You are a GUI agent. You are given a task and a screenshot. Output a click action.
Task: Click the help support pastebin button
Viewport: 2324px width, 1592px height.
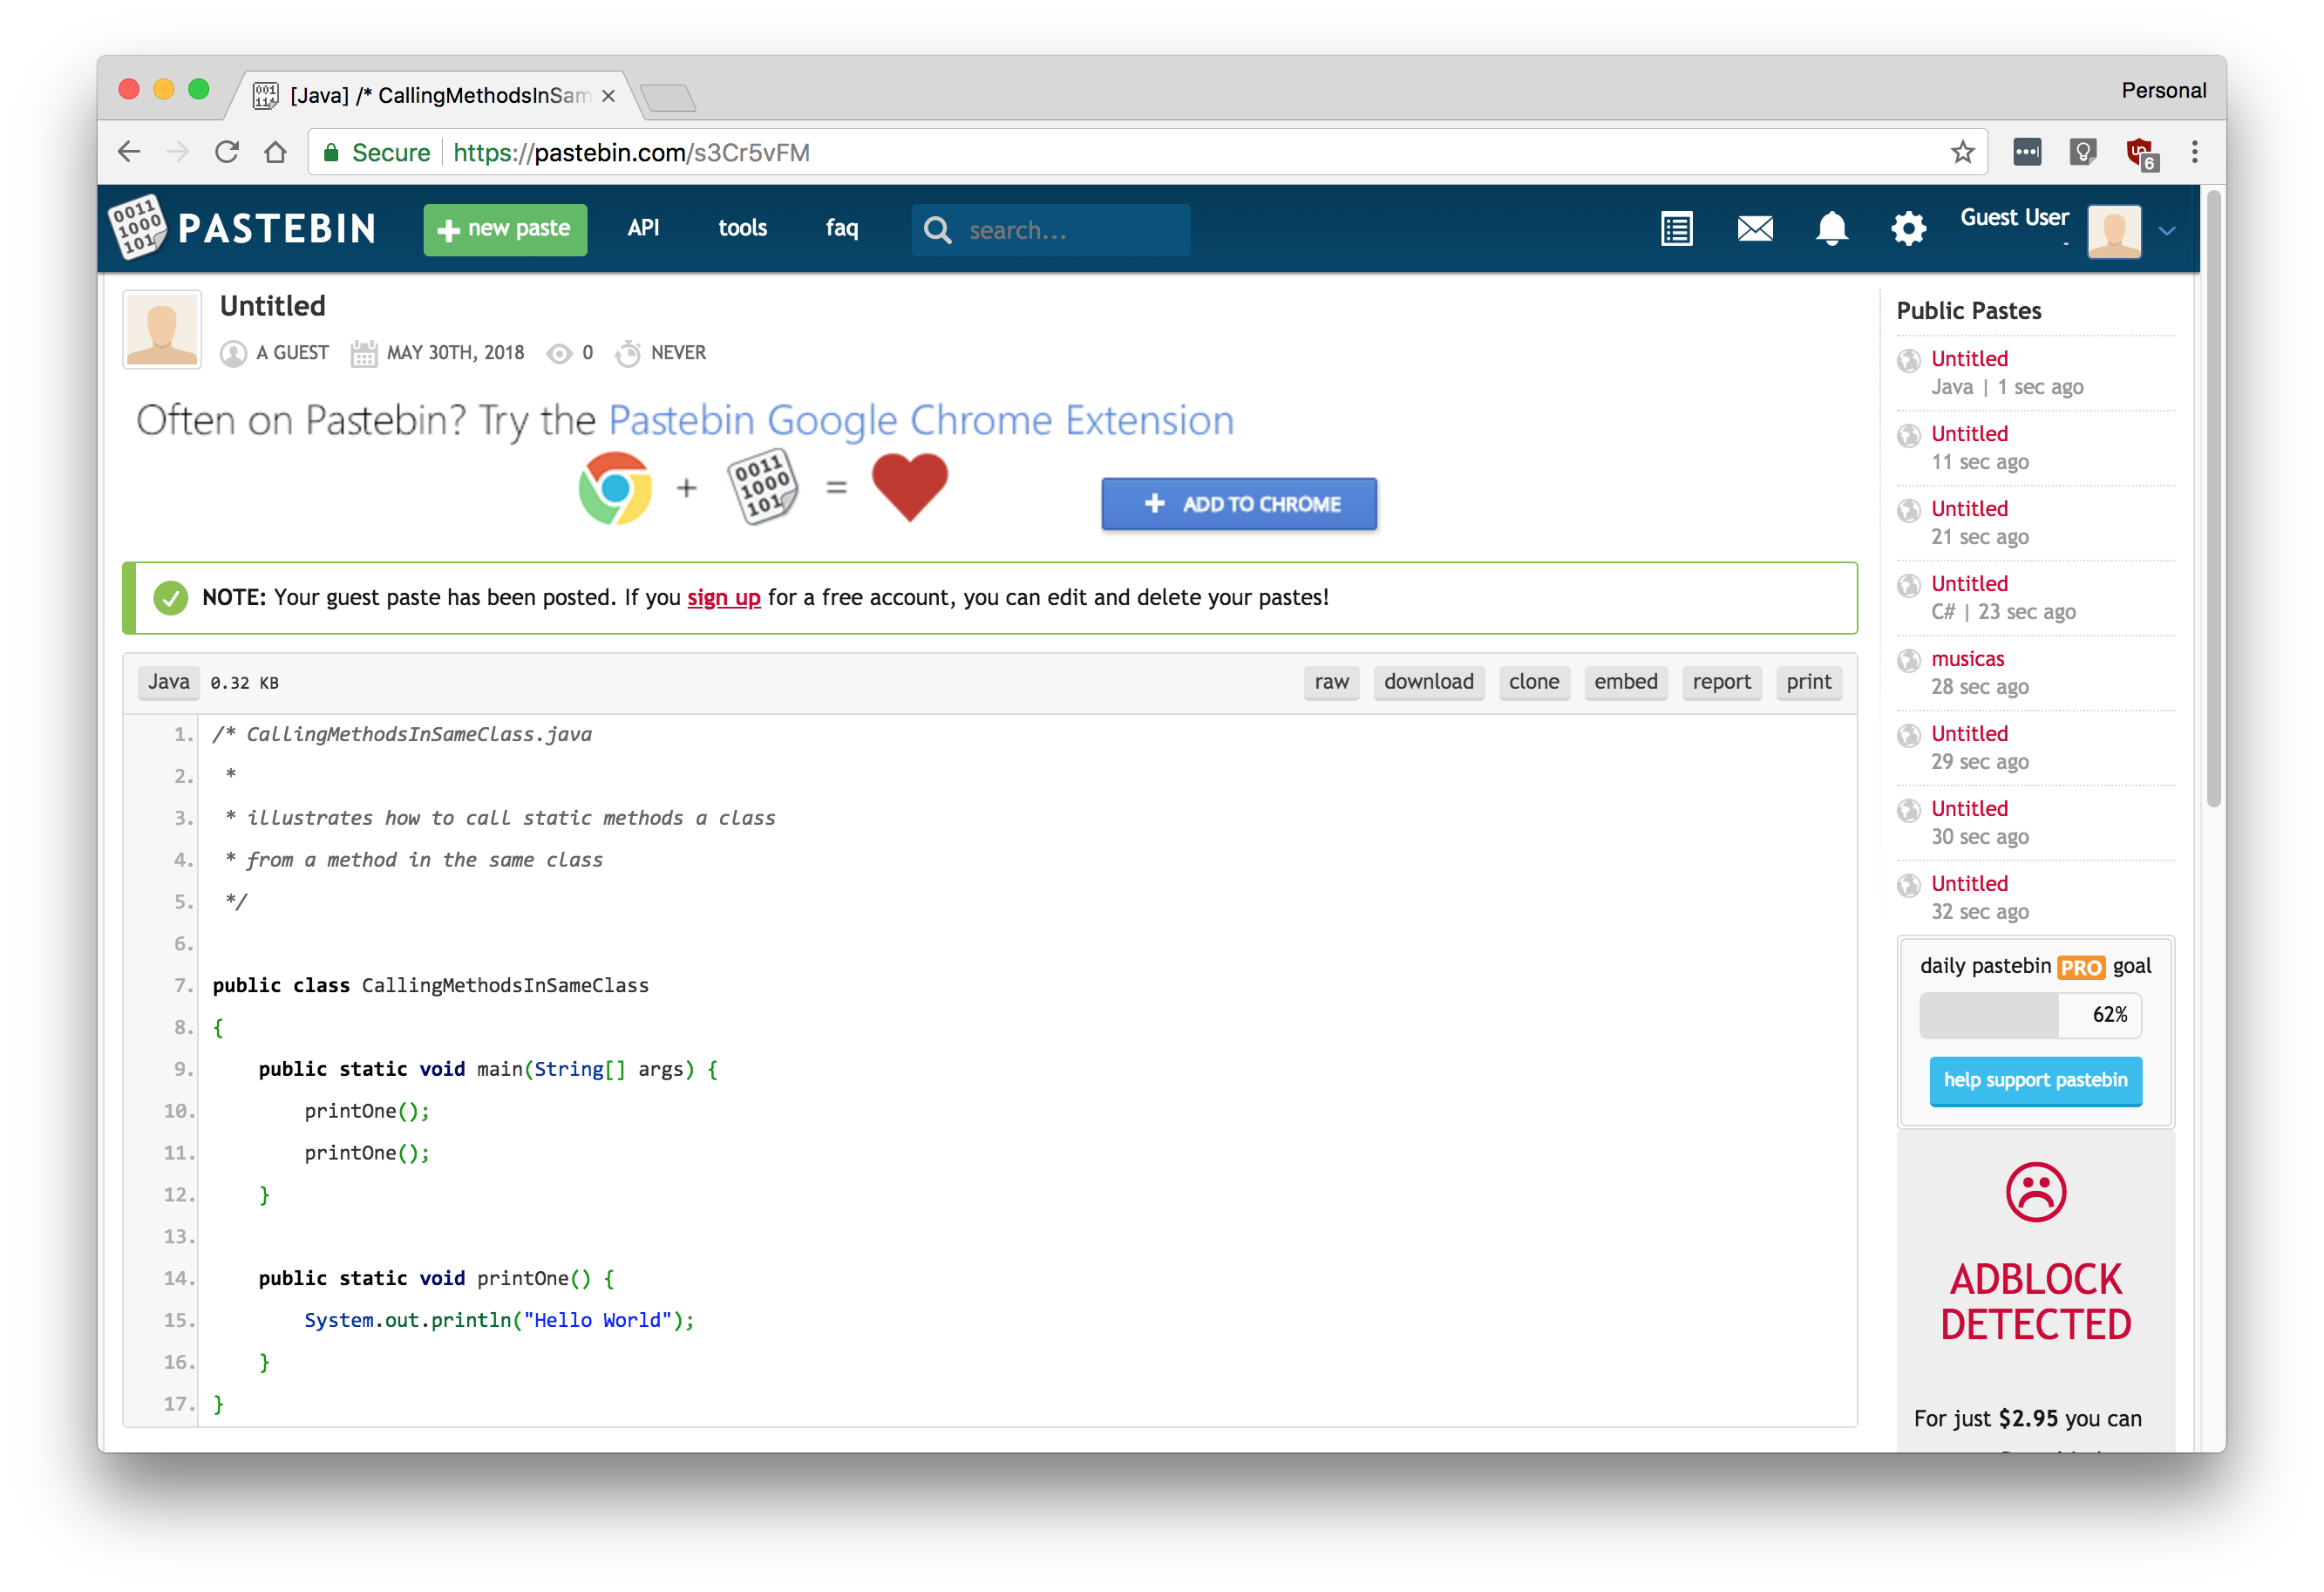pos(2035,1080)
